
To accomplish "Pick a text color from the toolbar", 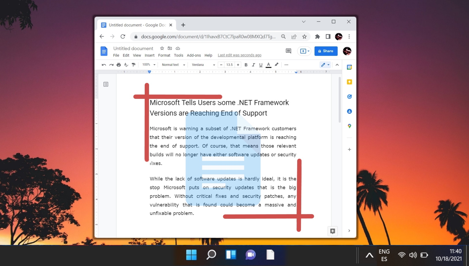I will click(x=268, y=65).
